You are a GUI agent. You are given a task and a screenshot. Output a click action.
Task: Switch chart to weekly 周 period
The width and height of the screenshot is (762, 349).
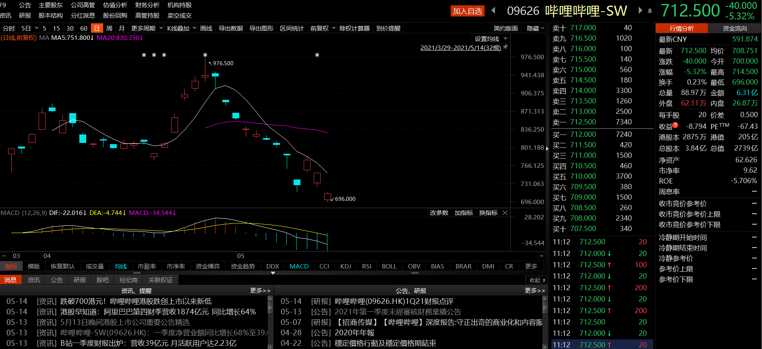click(109, 28)
